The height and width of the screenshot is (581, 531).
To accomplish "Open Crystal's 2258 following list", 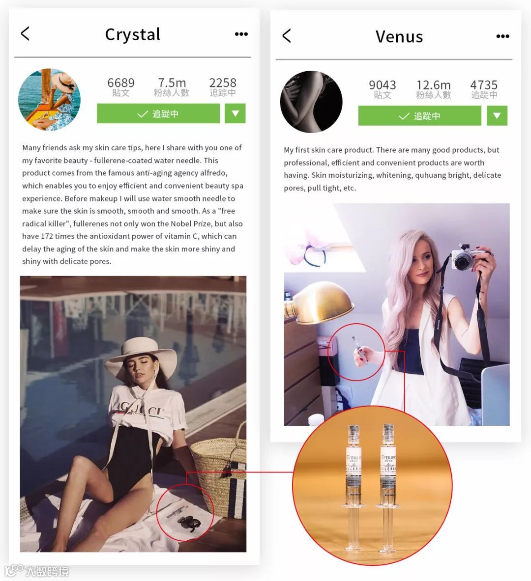I will (223, 87).
